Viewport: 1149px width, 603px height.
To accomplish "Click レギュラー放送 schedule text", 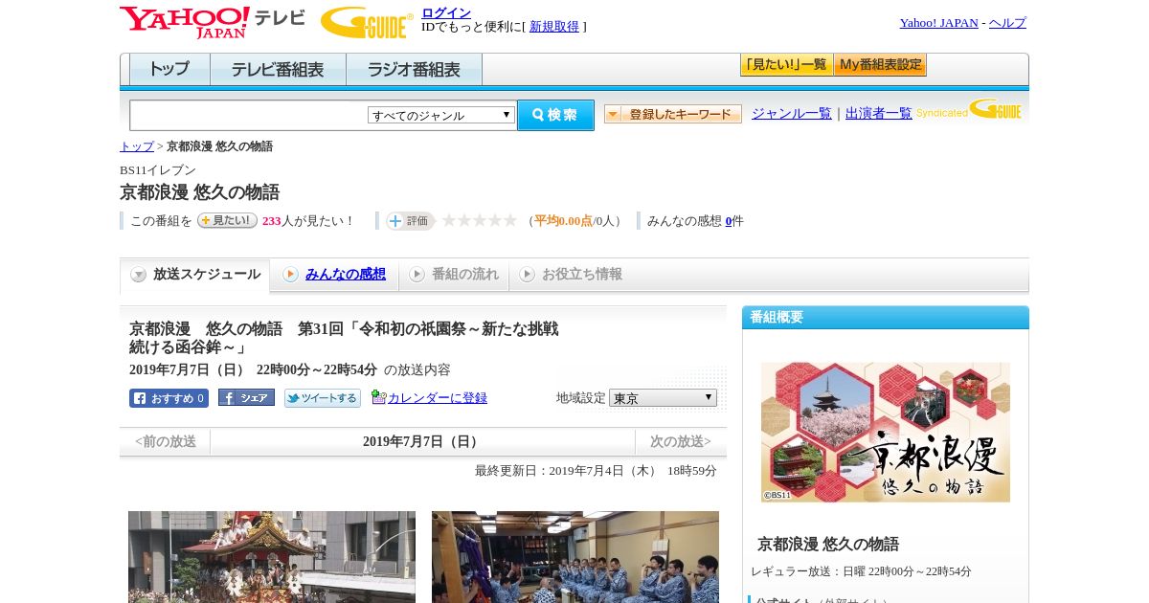I will [x=861, y=571].
